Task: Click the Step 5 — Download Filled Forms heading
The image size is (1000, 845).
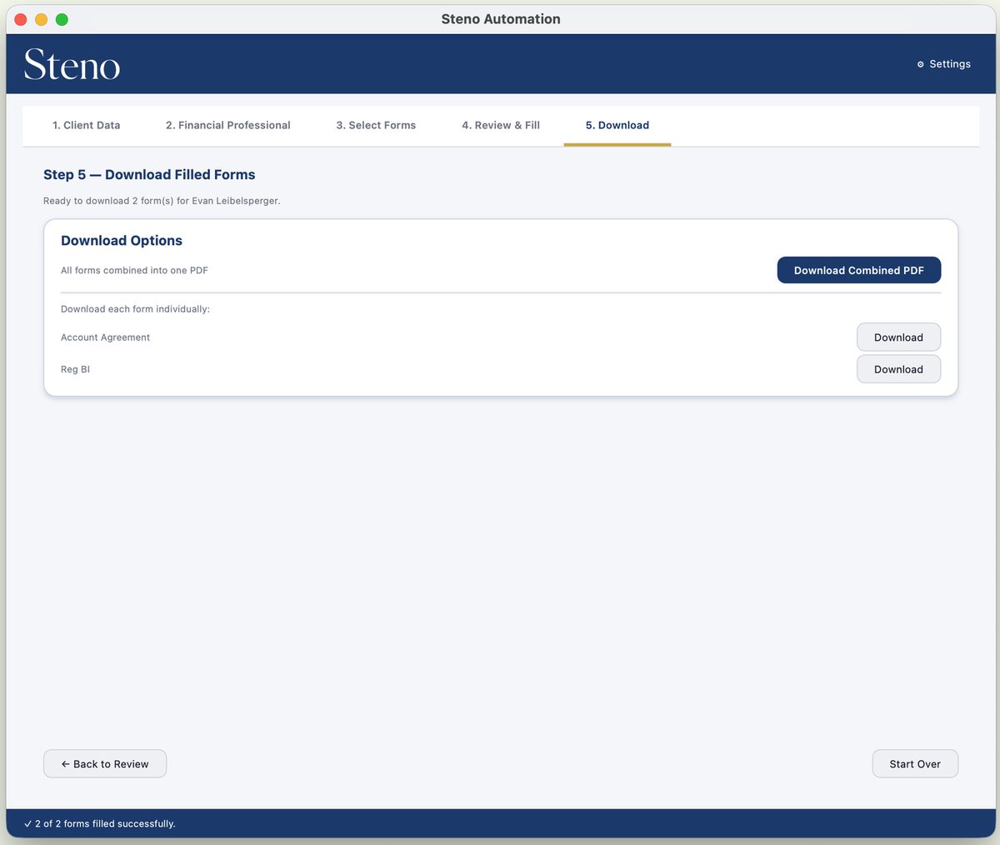Action: coord(149,175)
